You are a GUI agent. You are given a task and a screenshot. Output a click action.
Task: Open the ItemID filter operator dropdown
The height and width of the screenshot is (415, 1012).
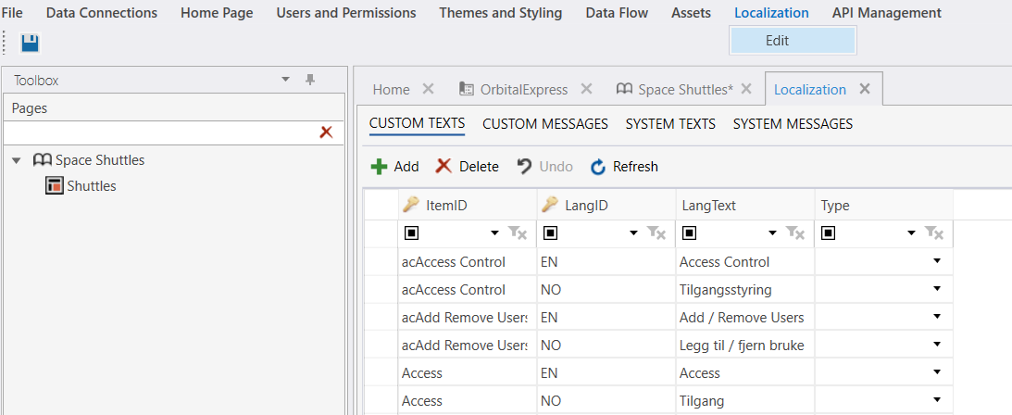coord(495,233)
